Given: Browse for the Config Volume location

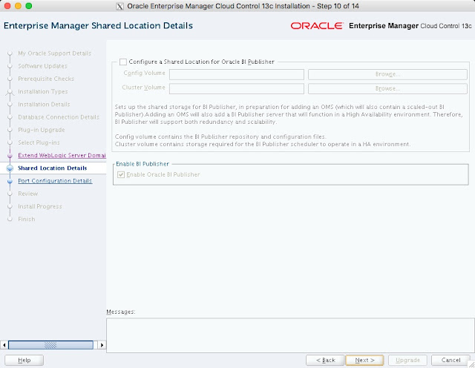Looking at the screenshot, I should point(387,74).
